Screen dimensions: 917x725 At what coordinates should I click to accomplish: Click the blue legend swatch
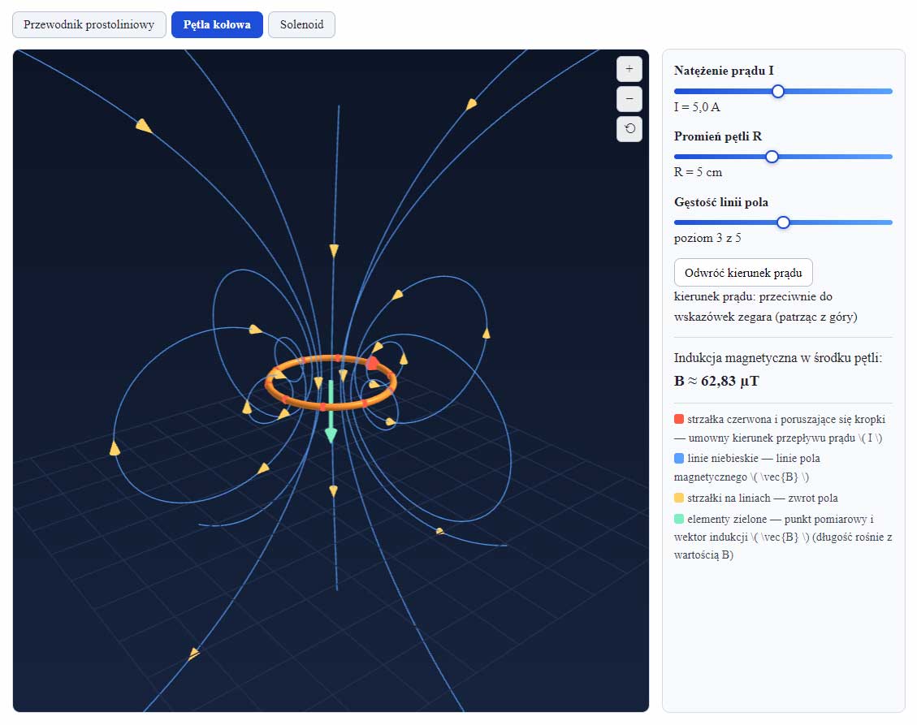click(x=679, y=459)
